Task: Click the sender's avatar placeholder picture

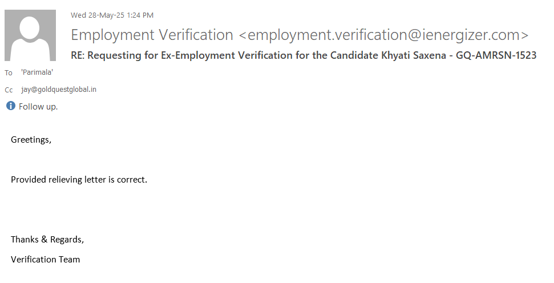Action: 30,35
